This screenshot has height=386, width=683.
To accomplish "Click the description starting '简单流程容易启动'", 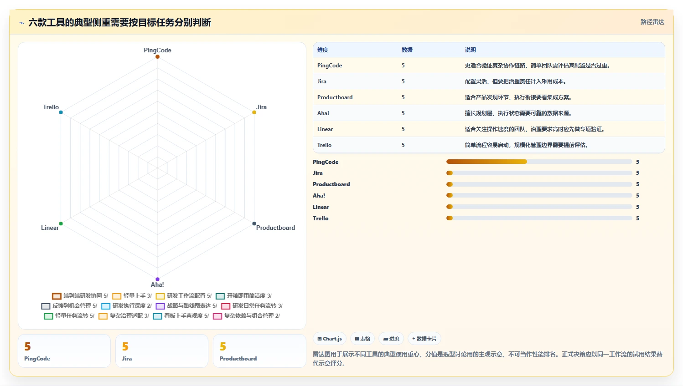I will pyautogui.click(x=527, y=145).
